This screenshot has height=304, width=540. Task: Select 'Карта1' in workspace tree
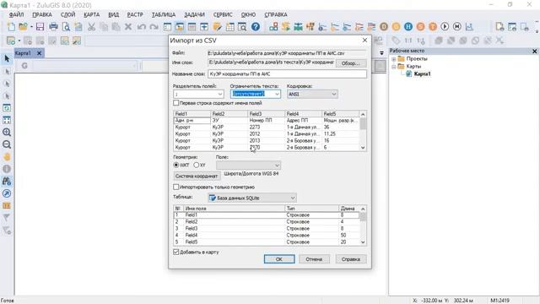click(x=422, y=73)
